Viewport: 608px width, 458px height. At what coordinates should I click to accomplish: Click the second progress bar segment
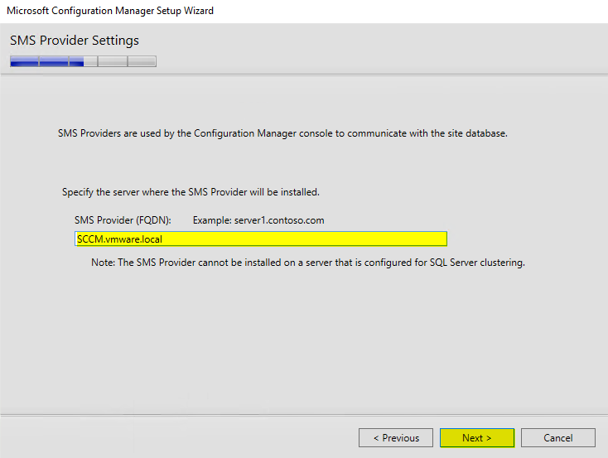point(53,60)
